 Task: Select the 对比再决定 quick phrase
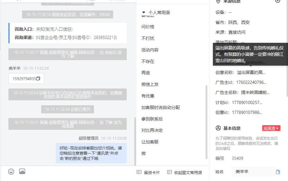pos(152,130)
